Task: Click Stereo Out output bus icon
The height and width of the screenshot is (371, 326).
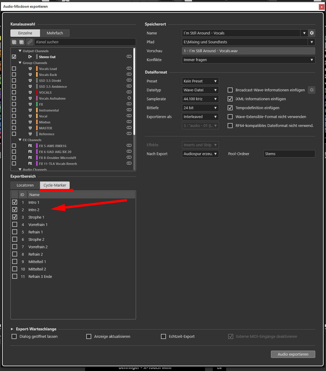Action: (x=30, y=57)
